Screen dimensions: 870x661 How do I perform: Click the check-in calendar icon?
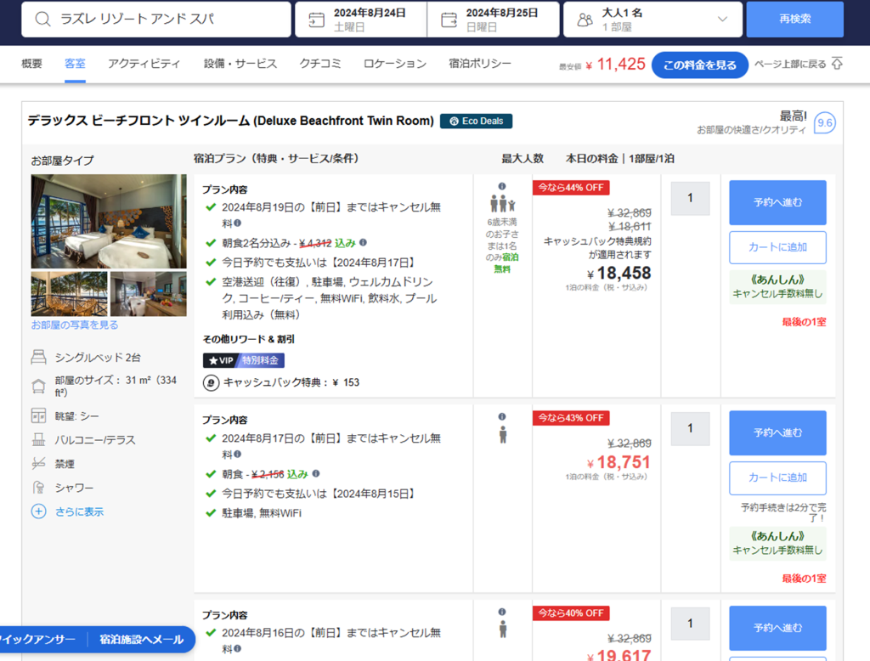[316, 20]
